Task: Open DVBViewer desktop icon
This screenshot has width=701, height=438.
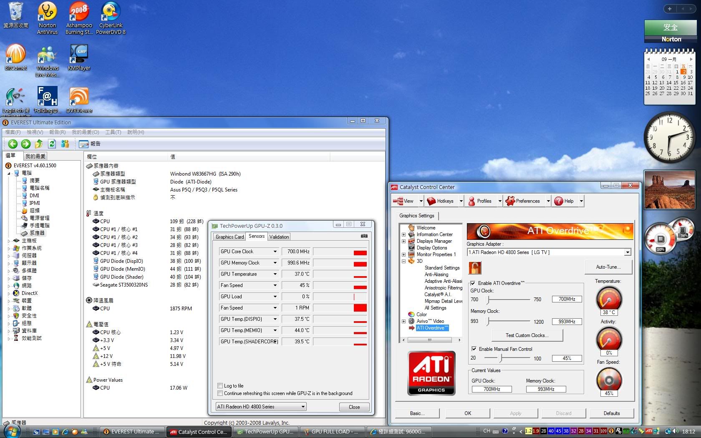Action: coord(79,100)
